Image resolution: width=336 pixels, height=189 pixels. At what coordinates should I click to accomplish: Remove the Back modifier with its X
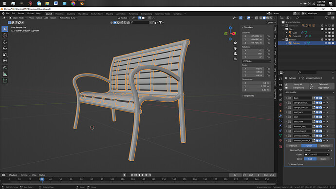[328, 98]
